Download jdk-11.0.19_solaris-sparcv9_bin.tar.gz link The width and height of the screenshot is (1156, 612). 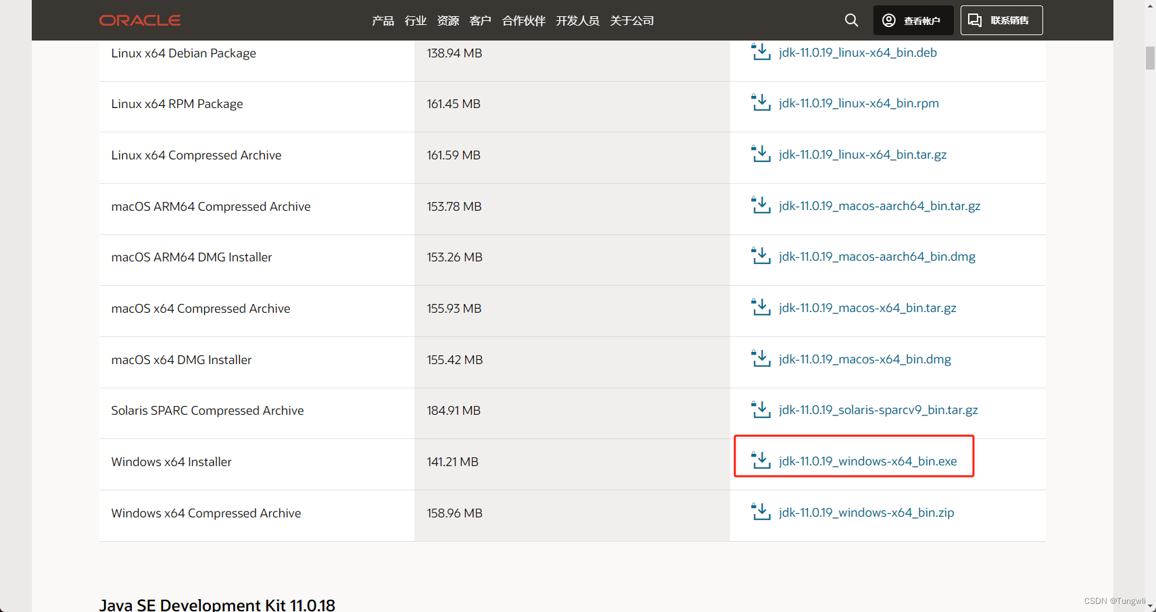[878, 410]
